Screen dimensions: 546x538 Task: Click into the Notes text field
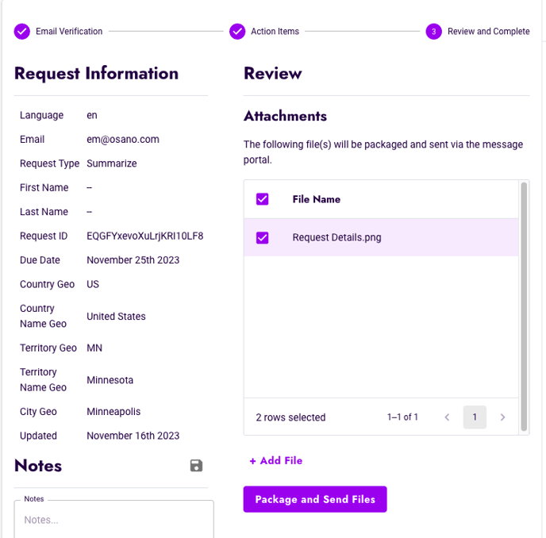point(113,520)
